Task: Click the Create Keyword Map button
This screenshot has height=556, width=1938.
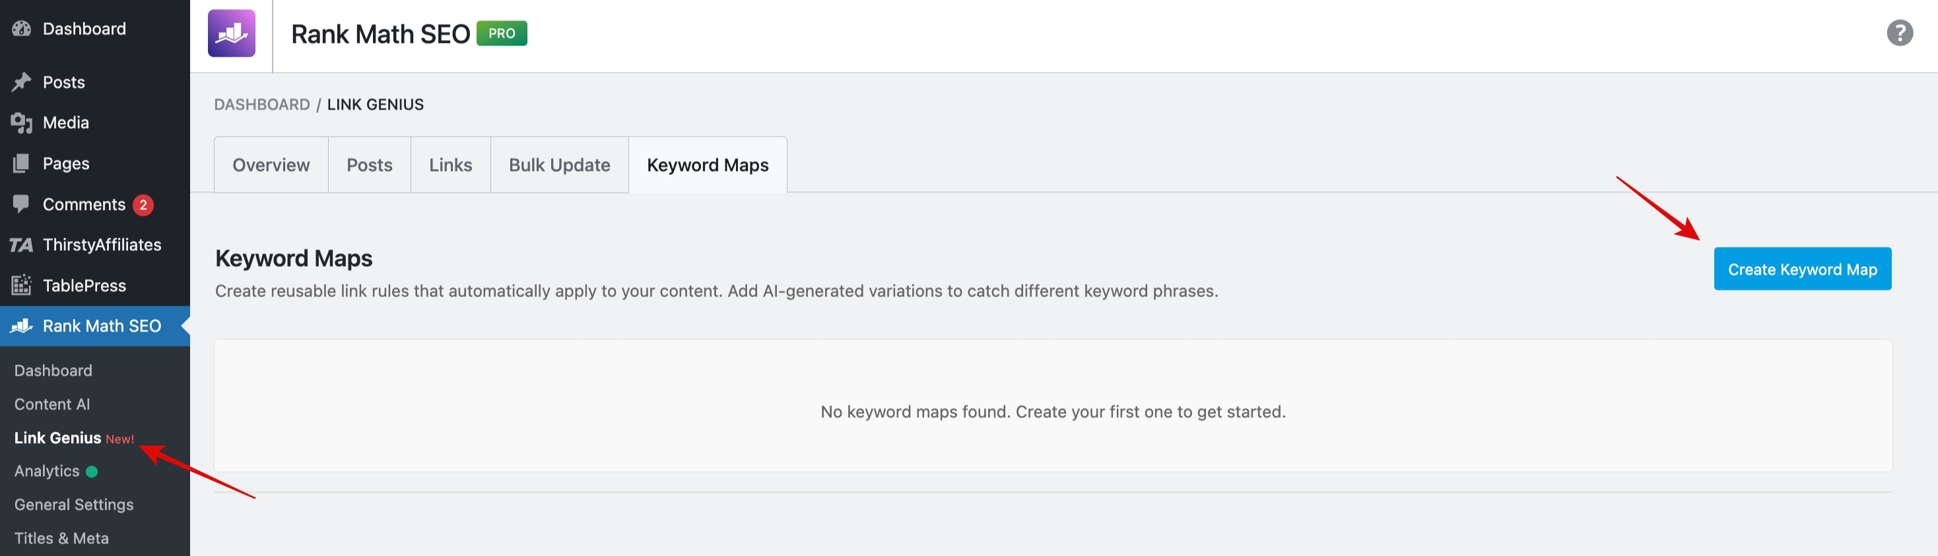Action: click(1803, 269)
